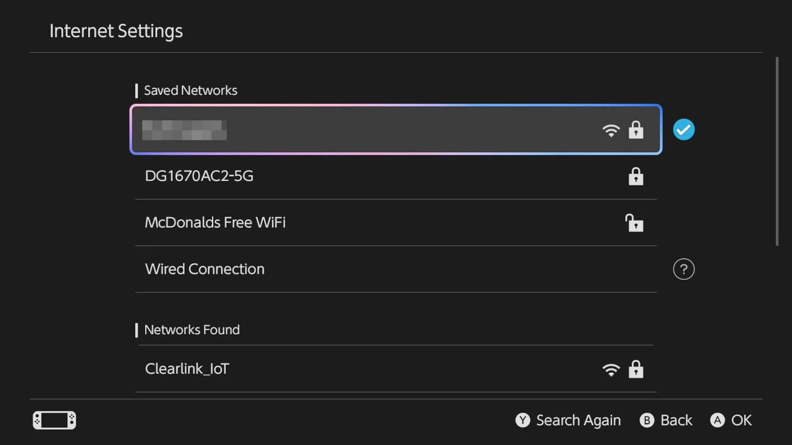Screen dimensions: 792x445
Task: Expand the Saved Networks section header
Action: click(190, 90)
